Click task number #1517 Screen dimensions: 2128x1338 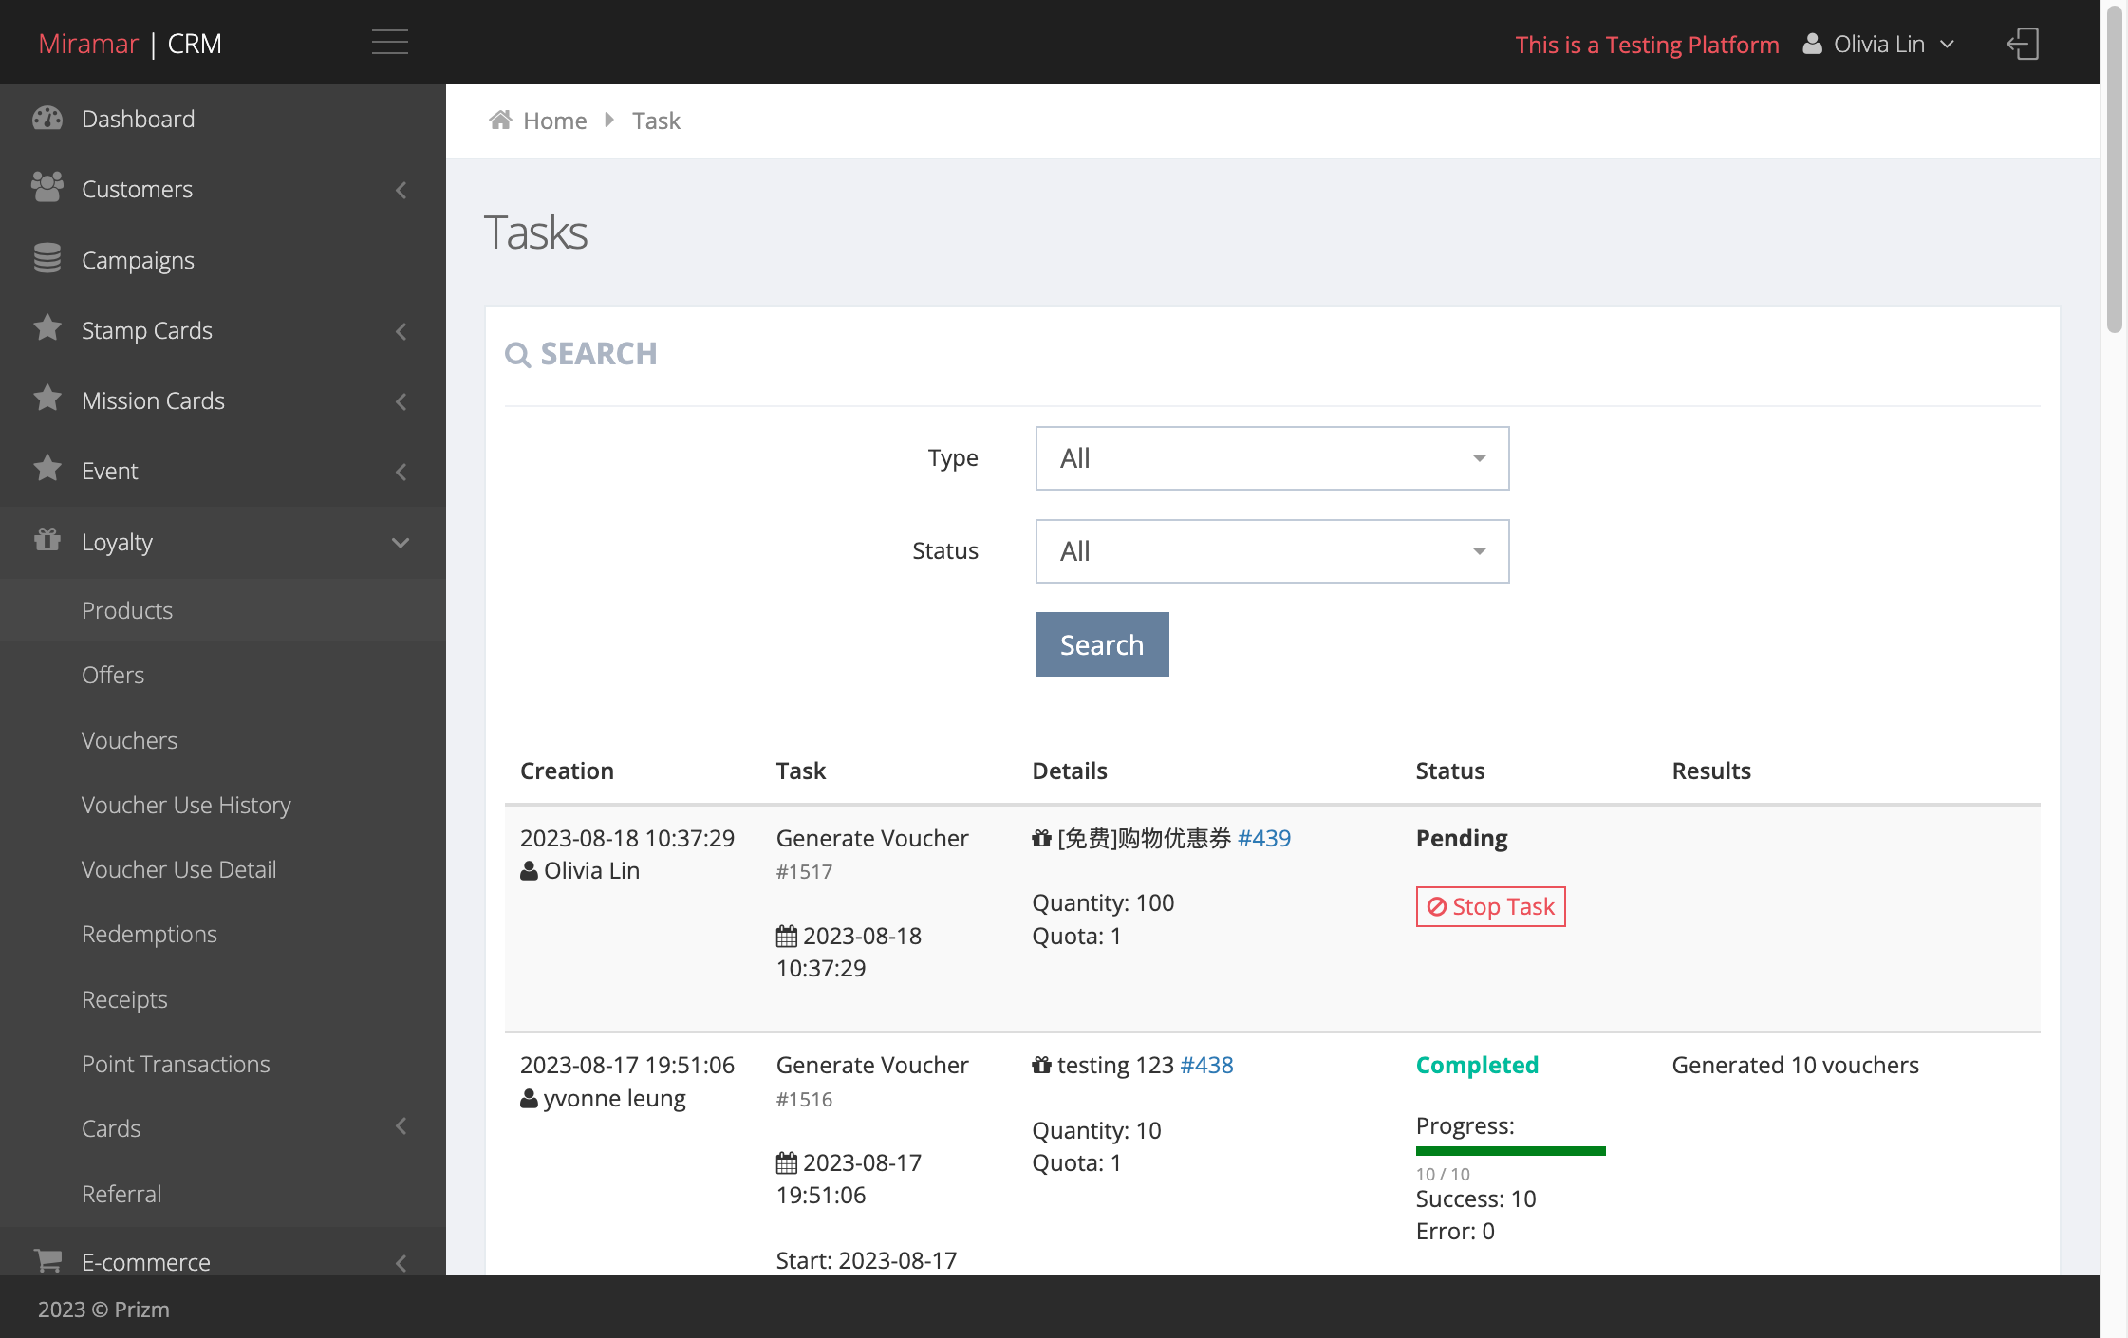tap(804, 871)
